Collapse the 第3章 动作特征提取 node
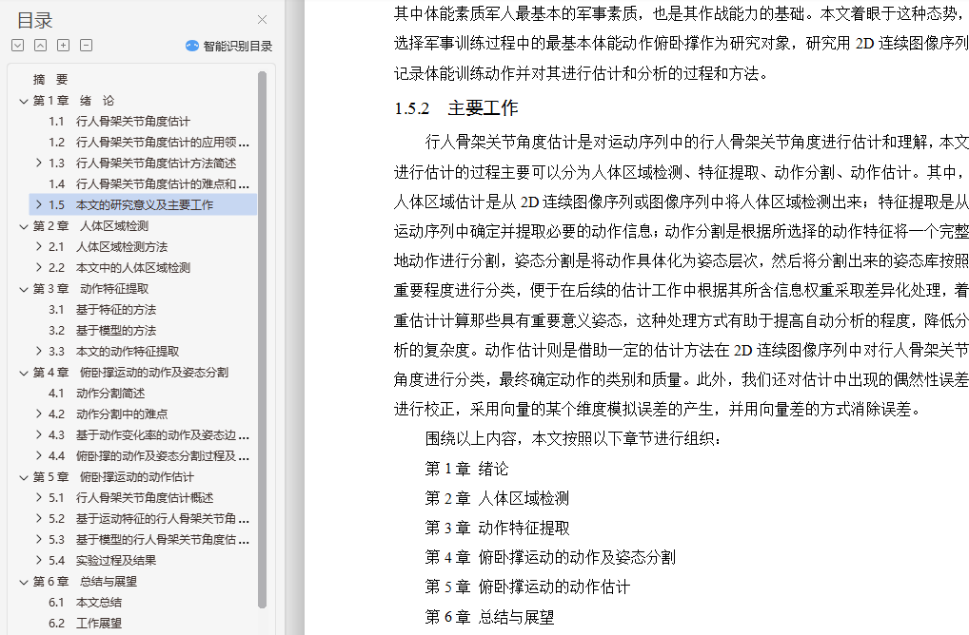 24,289
